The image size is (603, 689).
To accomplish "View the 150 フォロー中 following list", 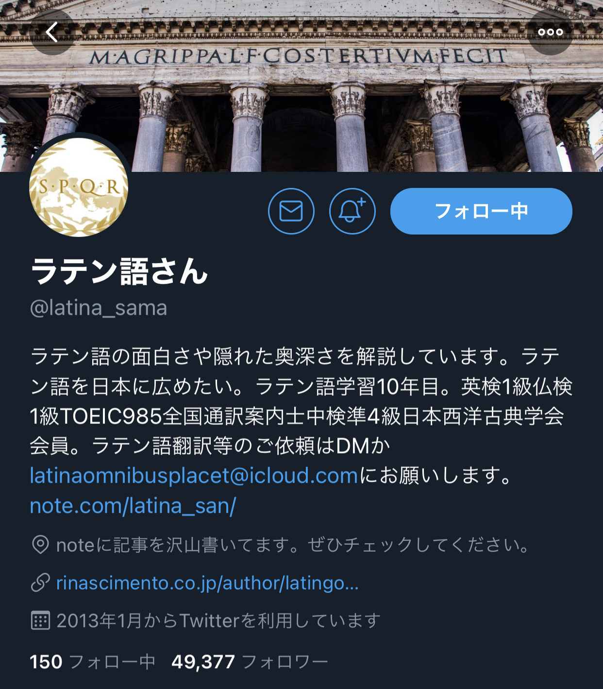I will 92,662.
